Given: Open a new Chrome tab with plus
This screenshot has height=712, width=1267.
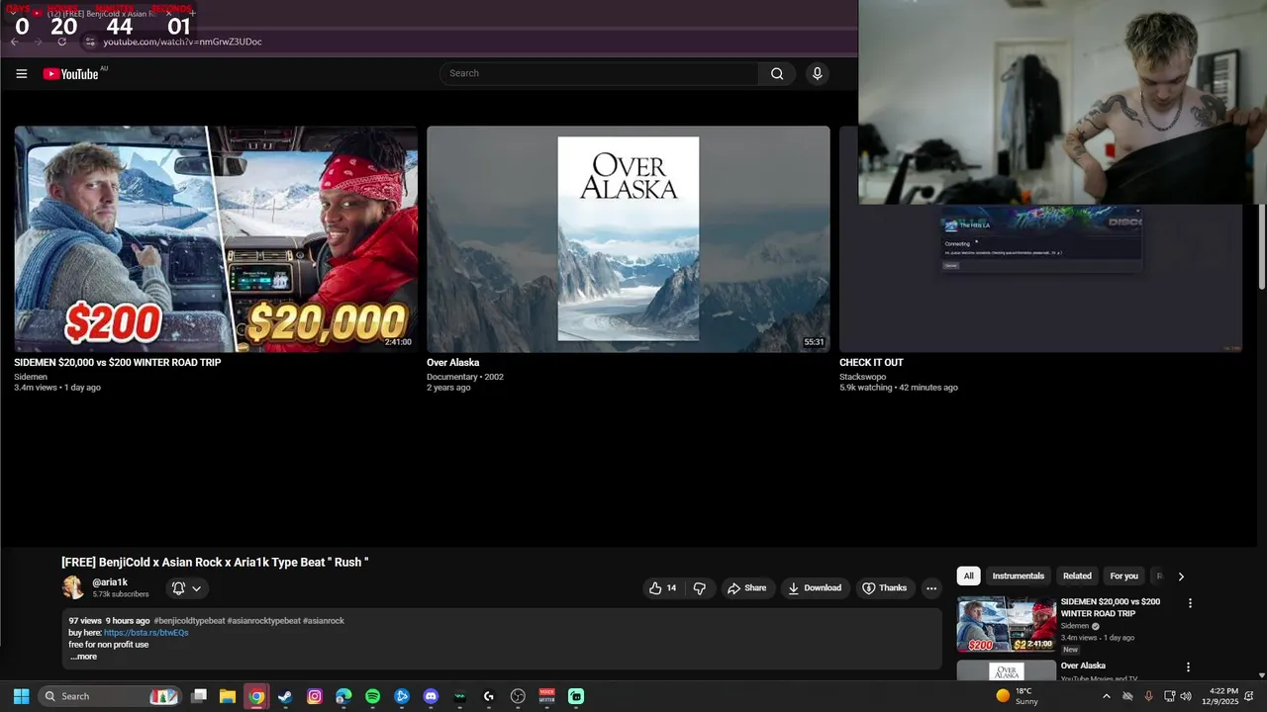Looking at the screenshot, I should point(192,14).
